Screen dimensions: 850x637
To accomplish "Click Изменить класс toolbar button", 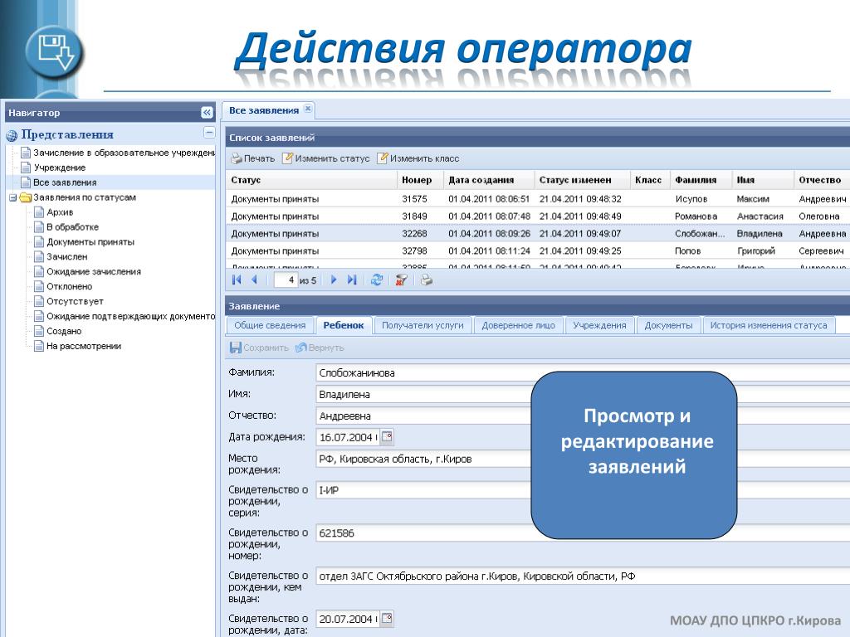I will pyautogui.click(x=418, y=158).
